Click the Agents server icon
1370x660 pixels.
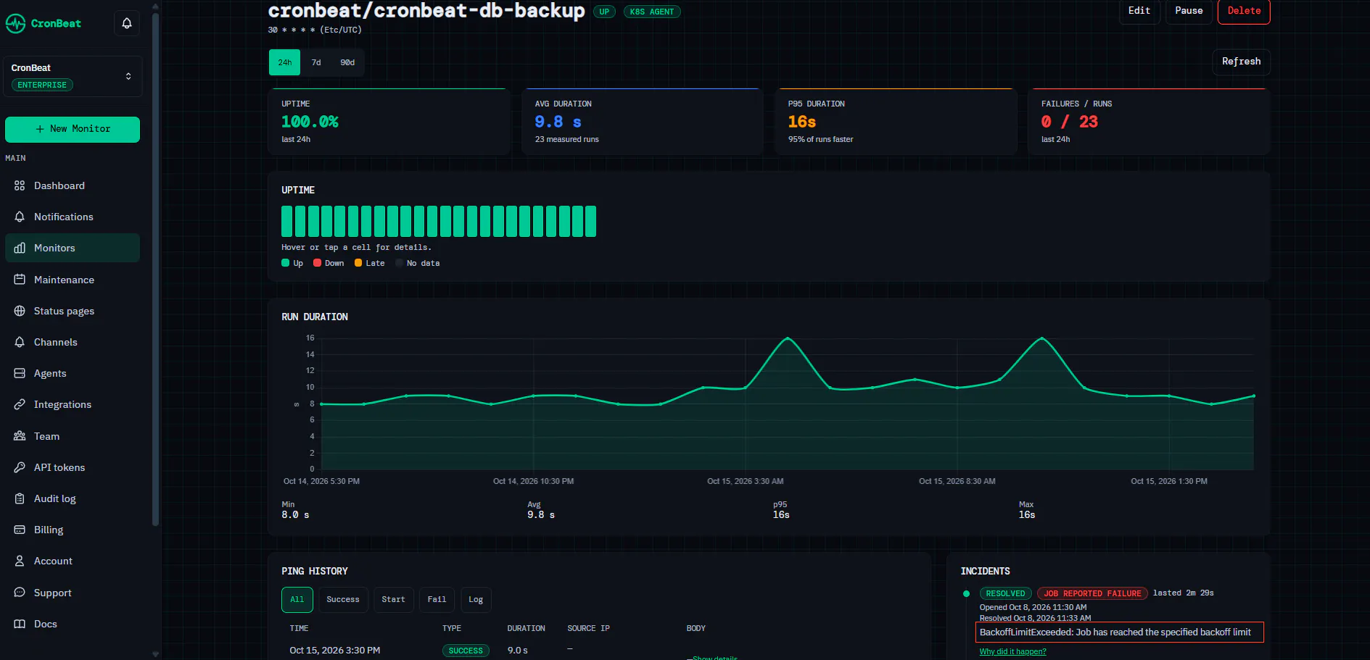click(20, 373)
